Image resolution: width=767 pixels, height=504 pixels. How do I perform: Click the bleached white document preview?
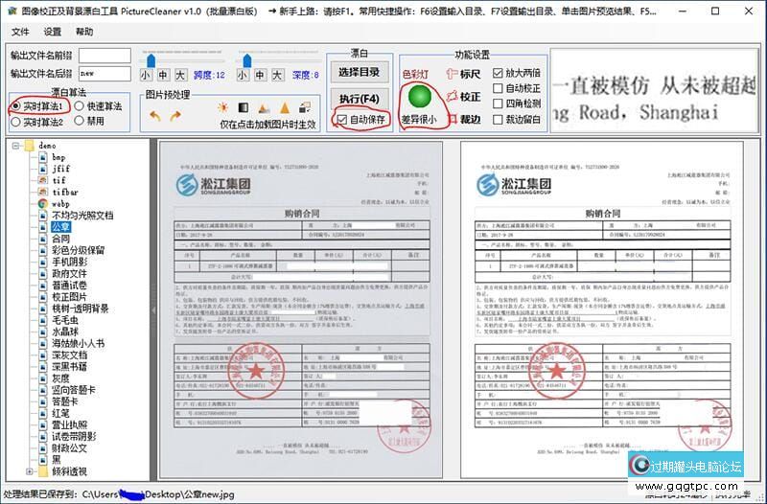click(x=602, y=309)
